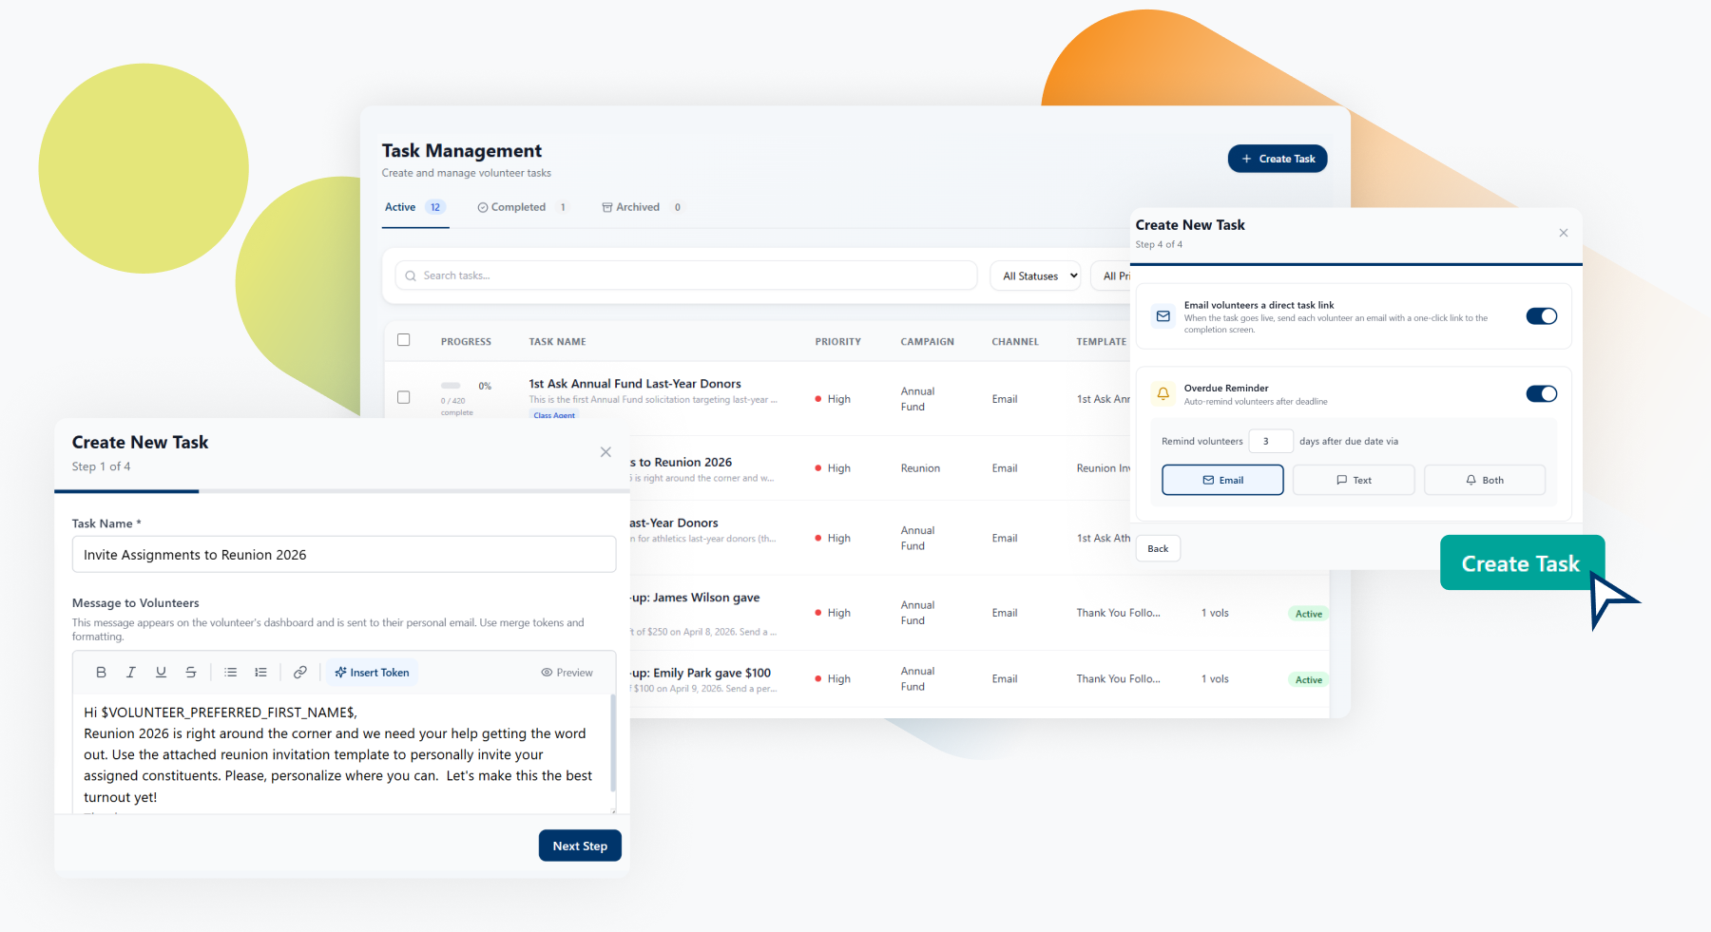Apply bold formatting in message editor
This screenshot has height=932, width=1711.
[x=101, y=672]
